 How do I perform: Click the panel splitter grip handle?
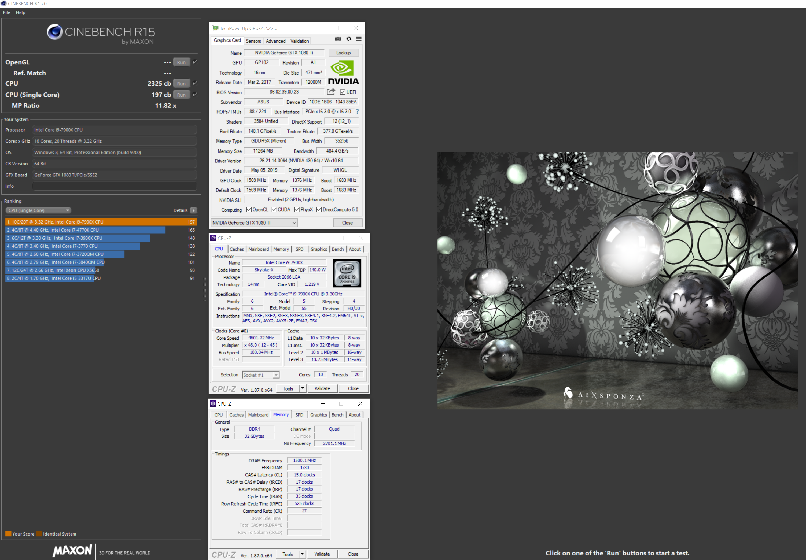coord(205,289)
